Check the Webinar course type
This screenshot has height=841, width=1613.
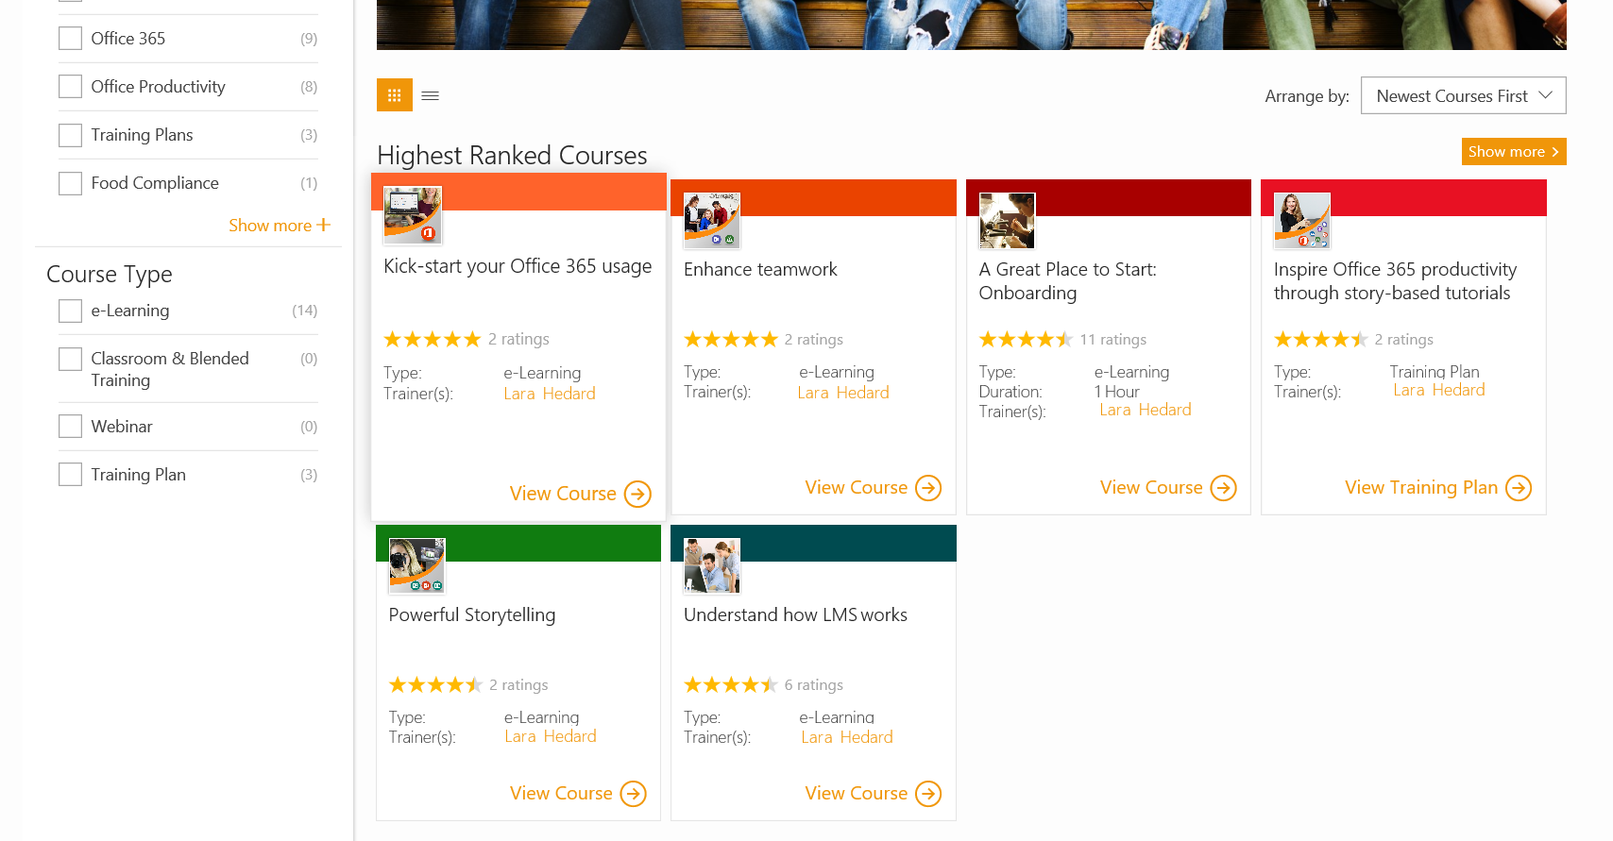(x=70, y=427)
